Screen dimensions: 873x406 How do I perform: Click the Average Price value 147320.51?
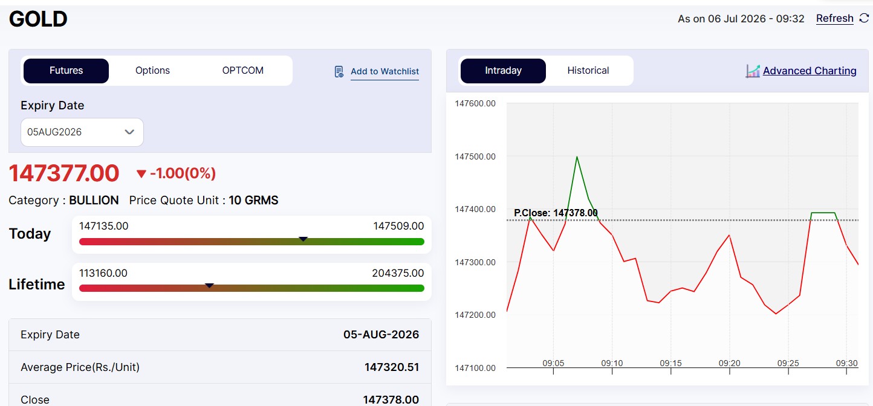[392, 367]
